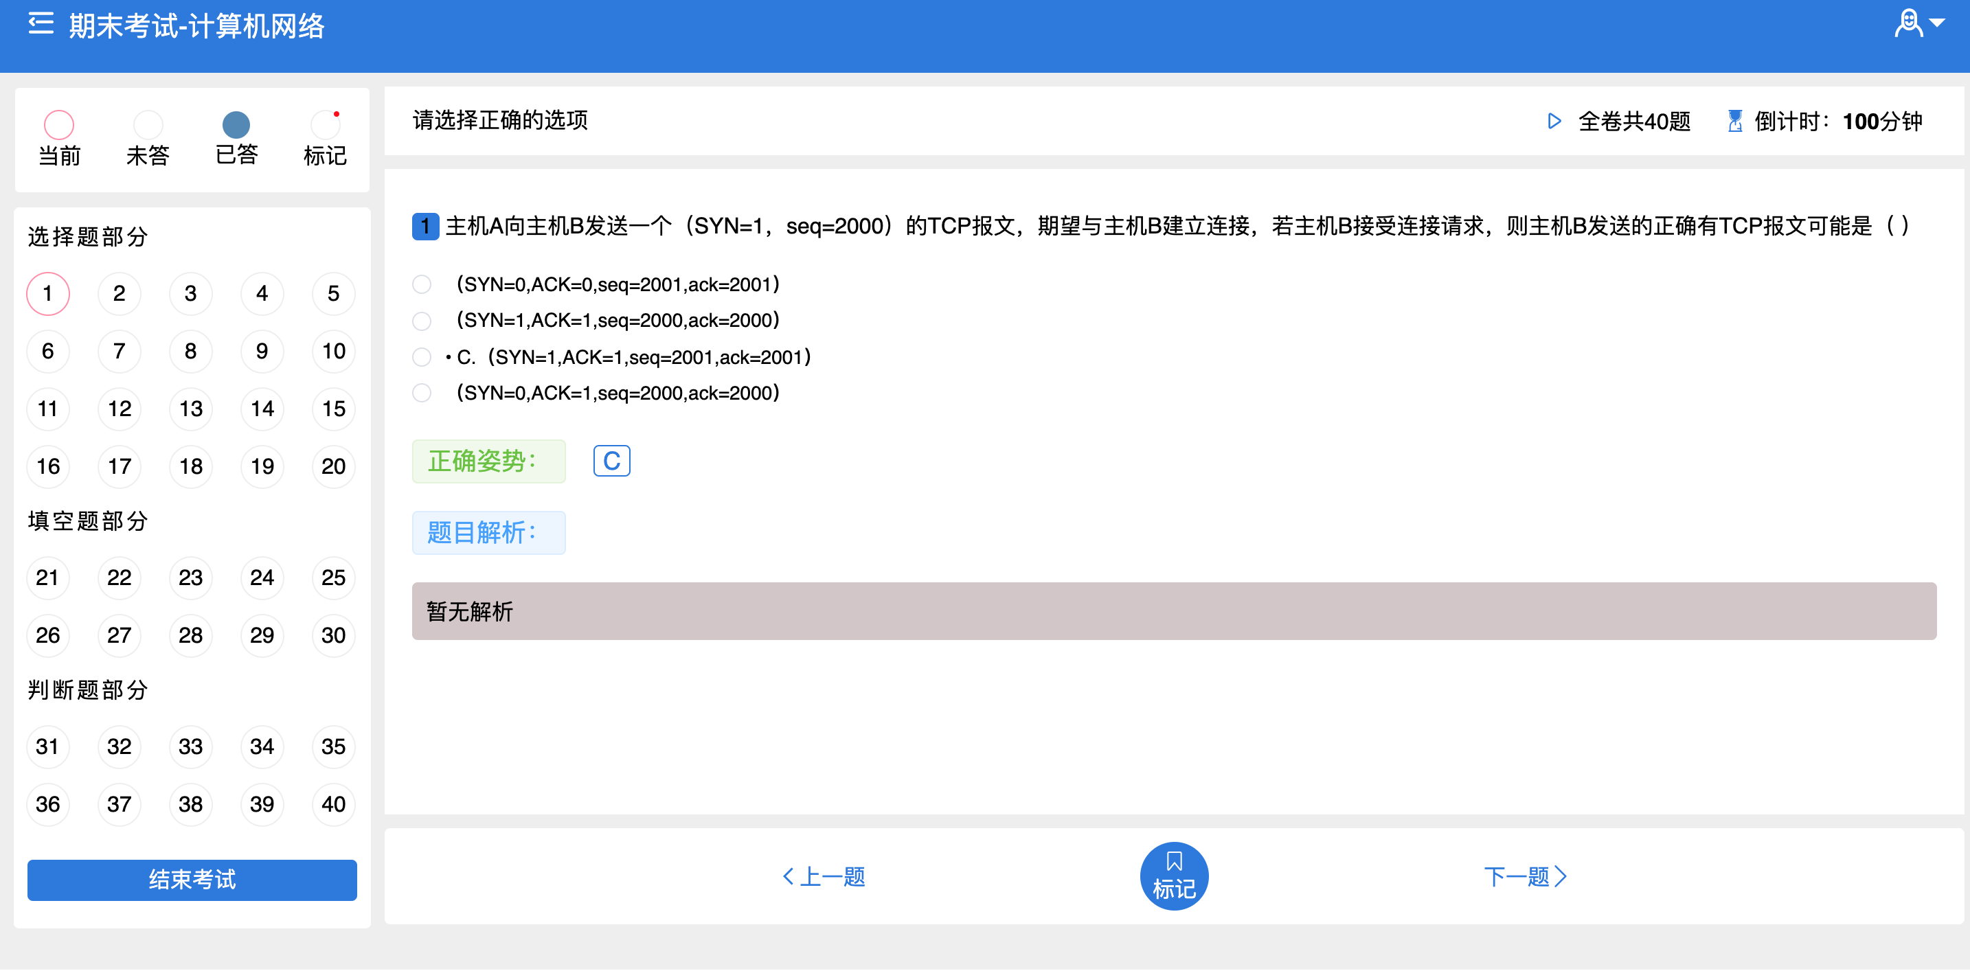This screenshot has height=971, width=1970.
Task: Click the 结束考试 button
Action: pos(192,880)
